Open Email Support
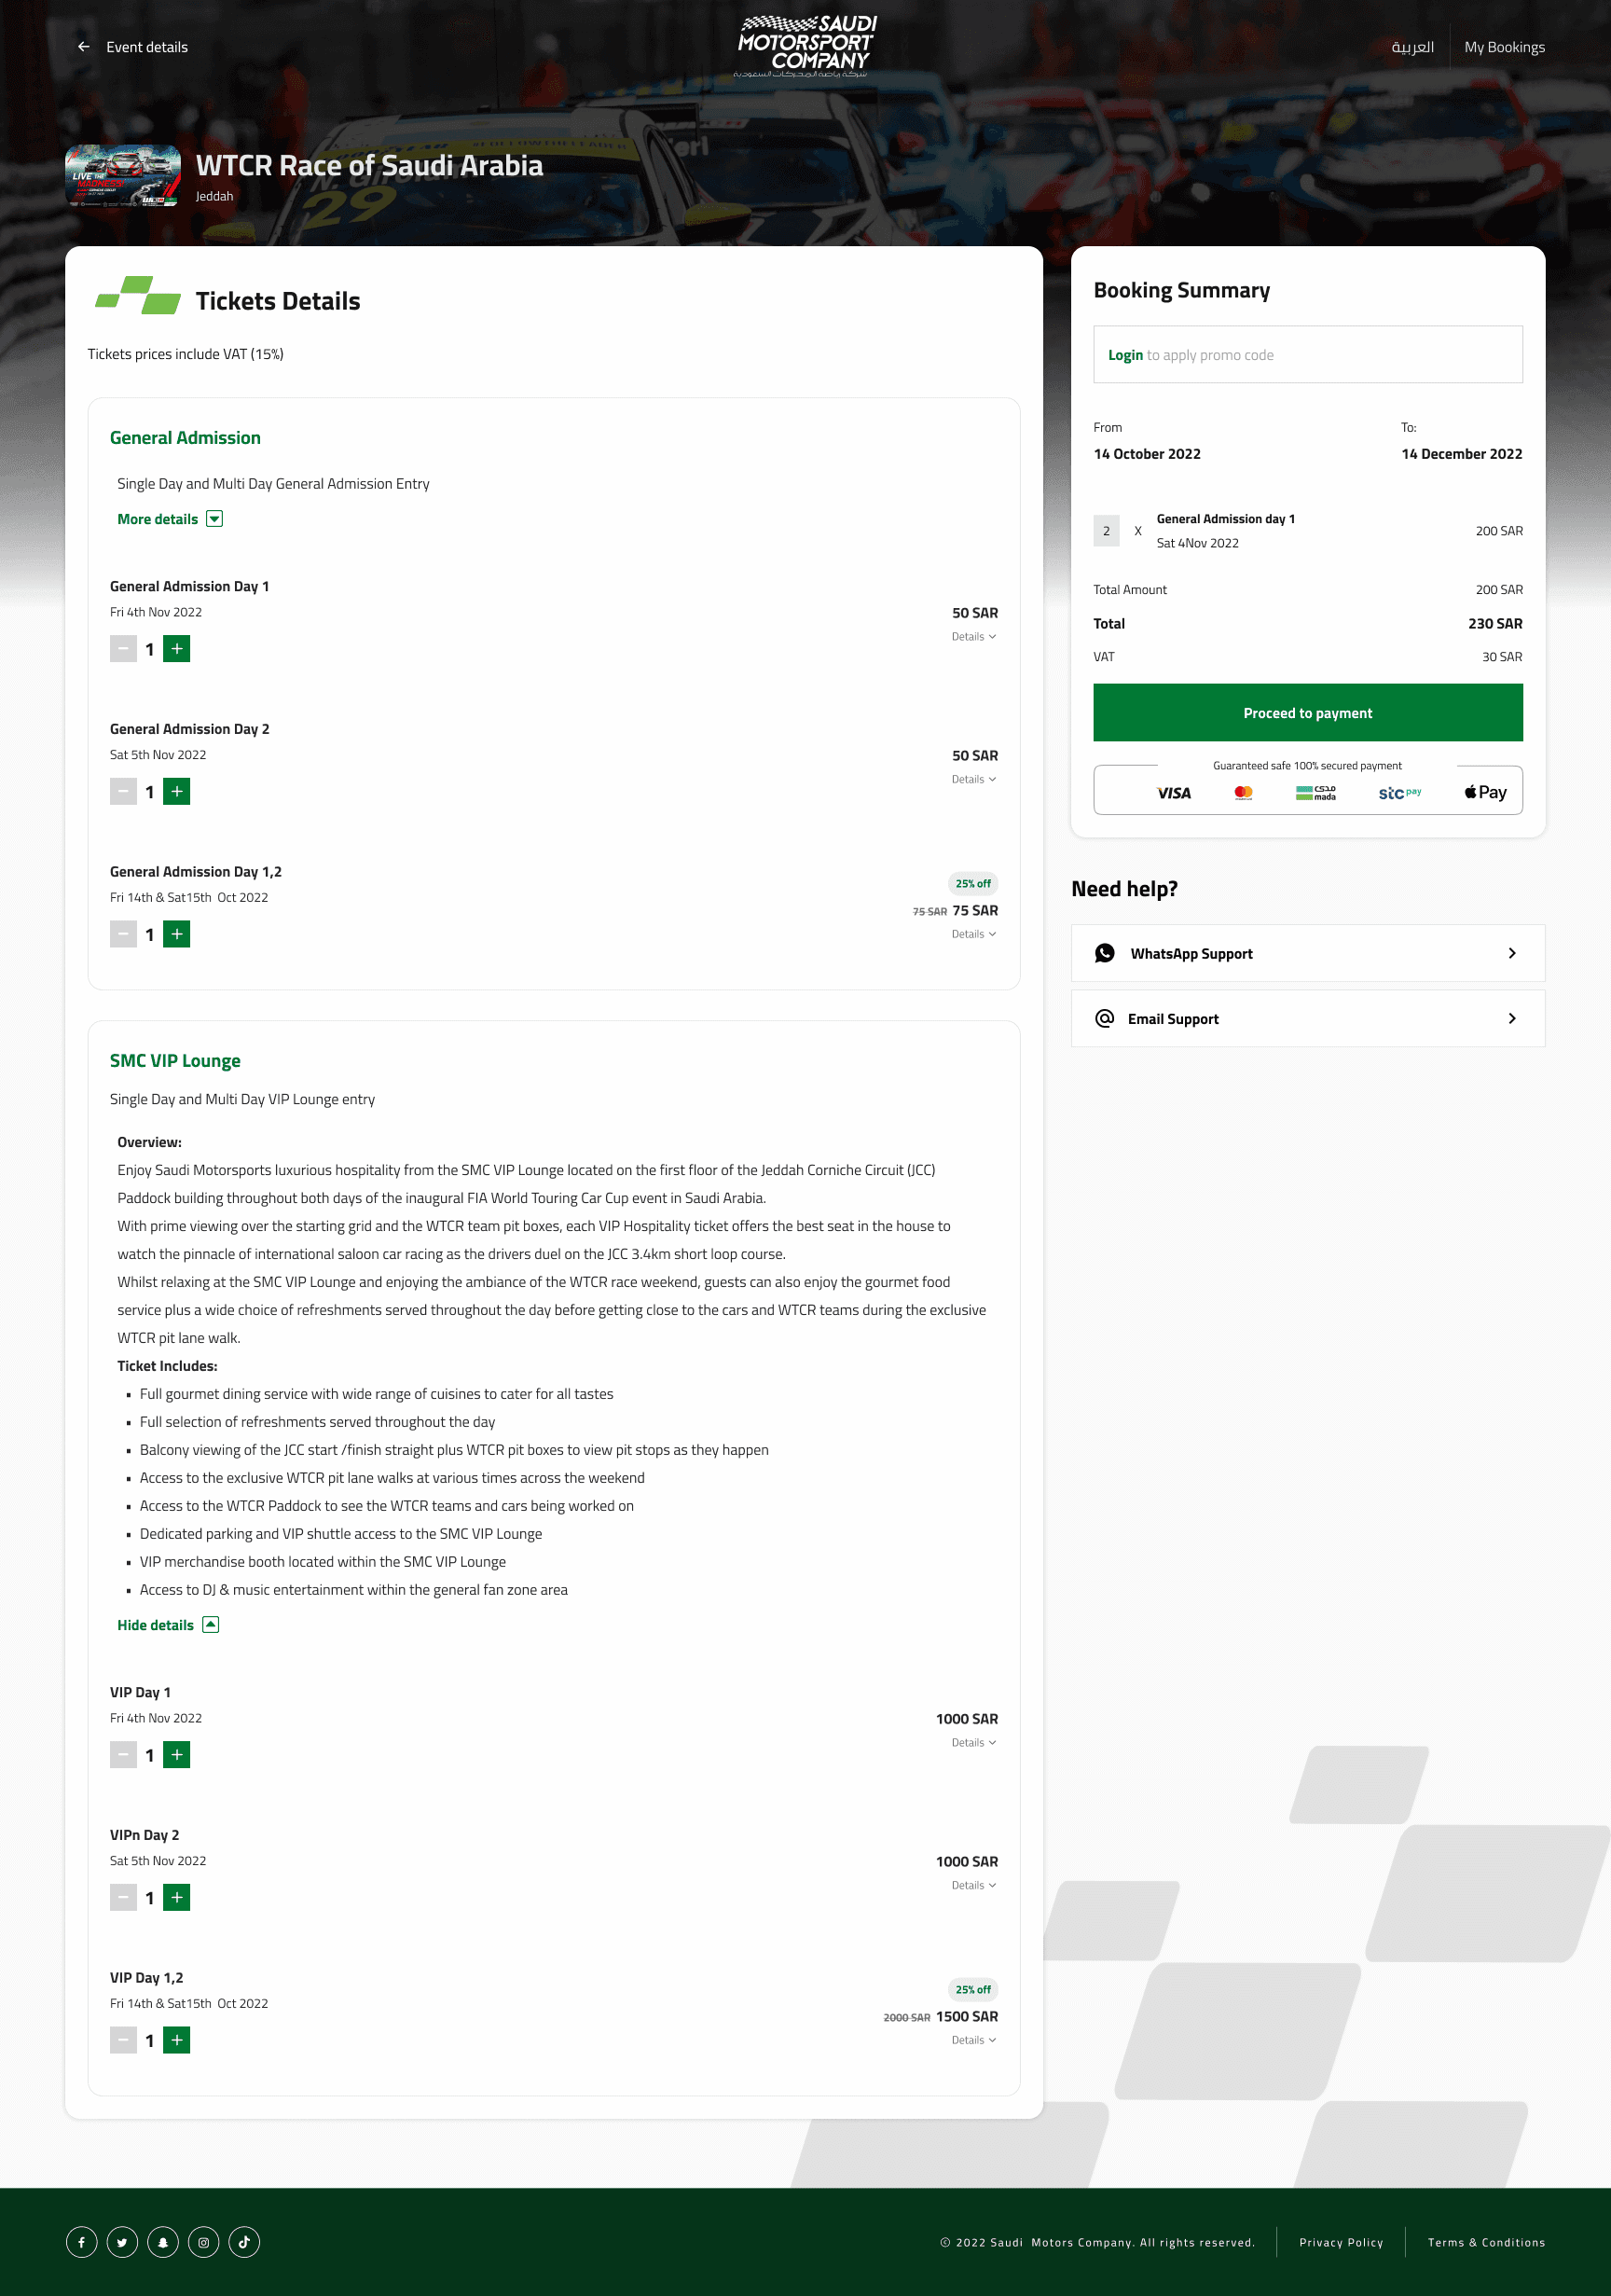The width and height of the screenshot is (1611, 2296). 1308,1019
